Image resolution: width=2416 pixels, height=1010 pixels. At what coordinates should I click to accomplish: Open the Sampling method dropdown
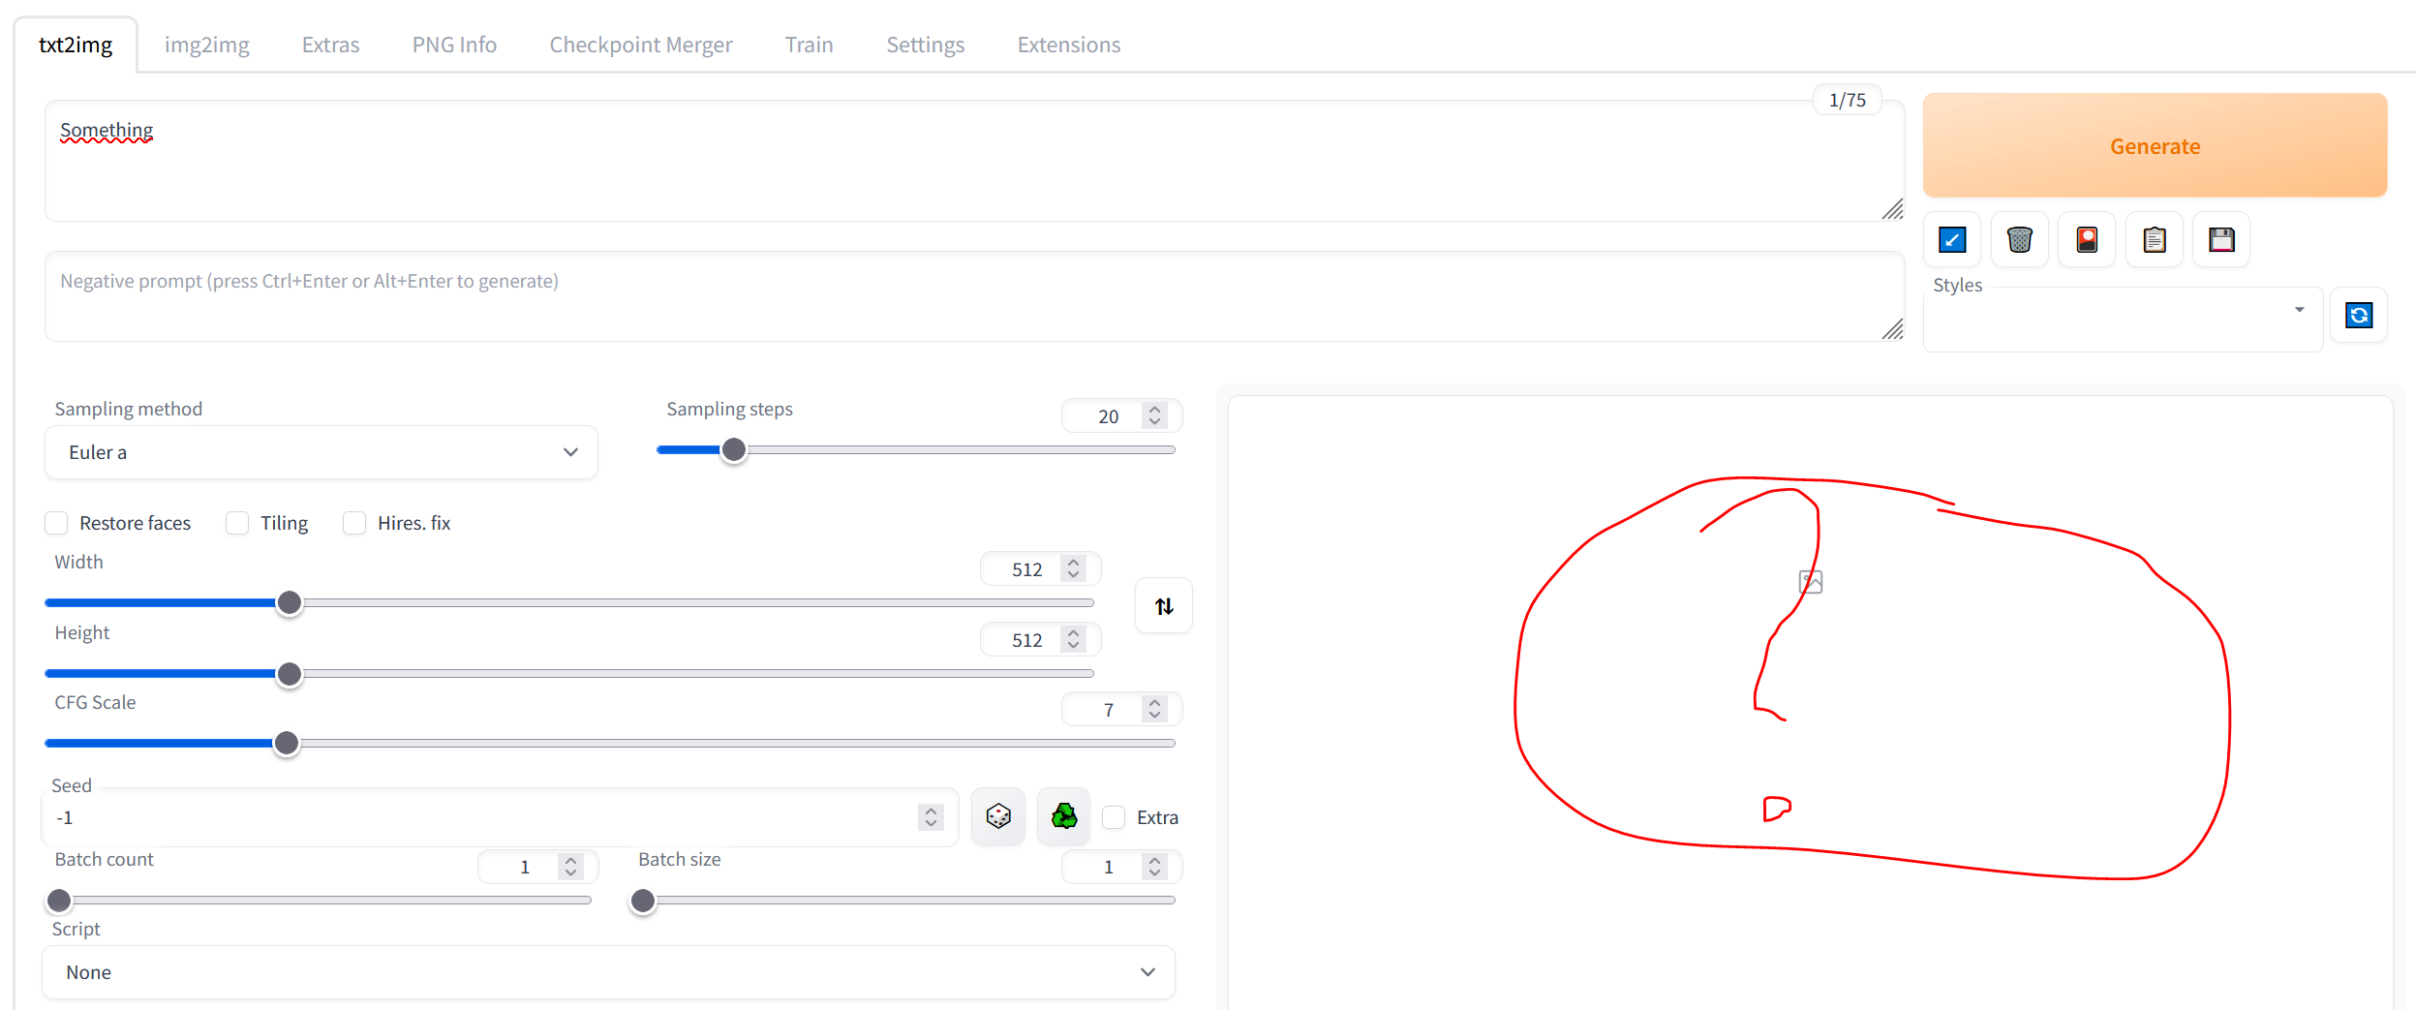click(321, 451)
